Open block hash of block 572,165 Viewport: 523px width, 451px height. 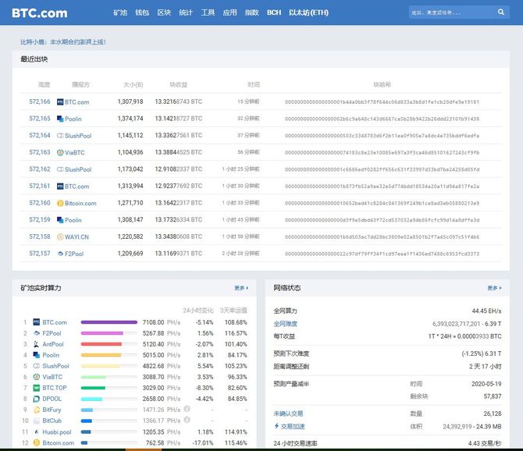pos(382,119)
